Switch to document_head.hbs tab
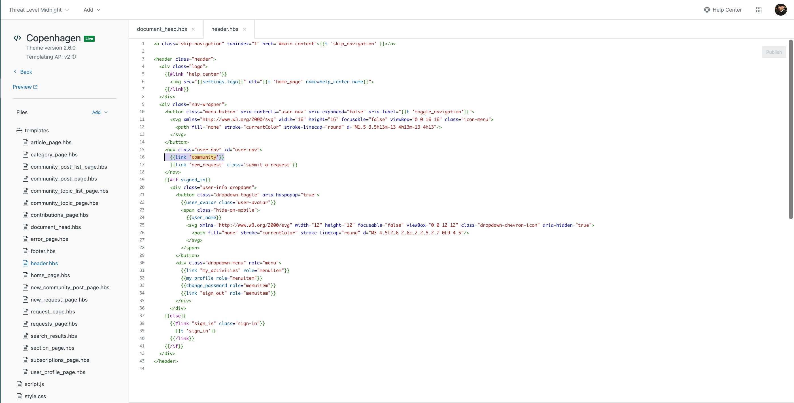This screenshot has width=794, height=403. point(162,29)
